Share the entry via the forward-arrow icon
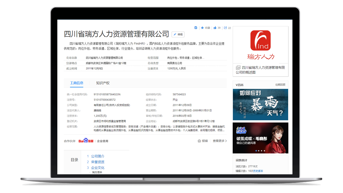This screenshot has height=193, width=343. pos(226,28)
